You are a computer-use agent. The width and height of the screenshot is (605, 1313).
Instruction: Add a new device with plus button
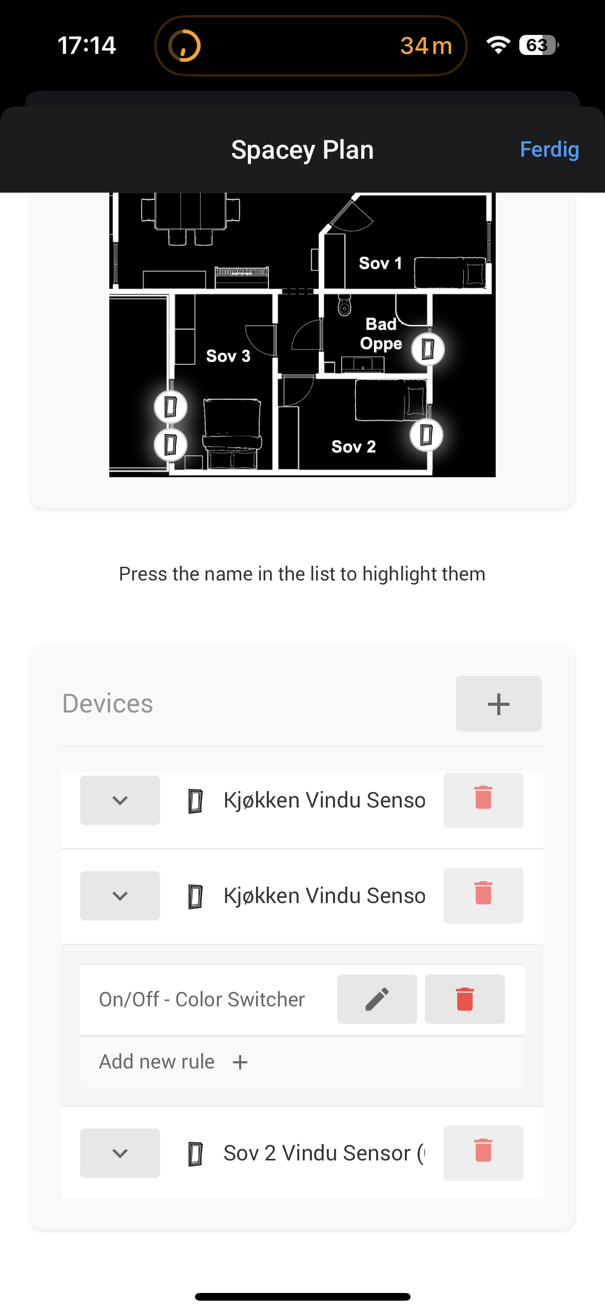498,703
